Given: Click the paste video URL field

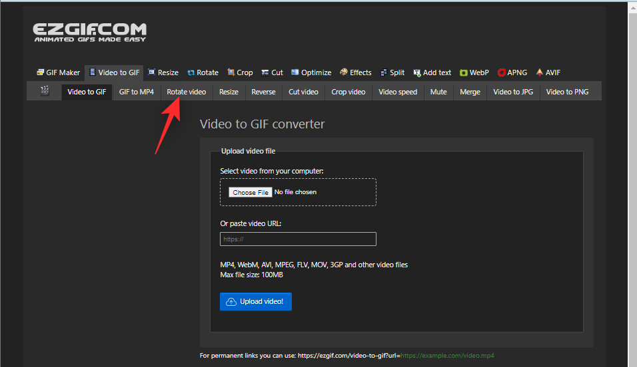Looking at the screenshot, I should (x=298, y=239).
